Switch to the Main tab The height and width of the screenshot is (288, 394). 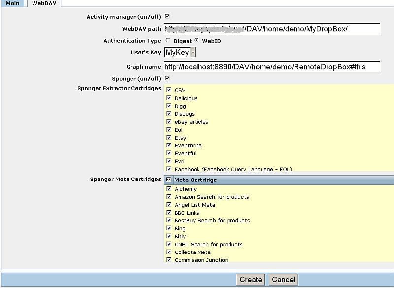coord(12,3)
